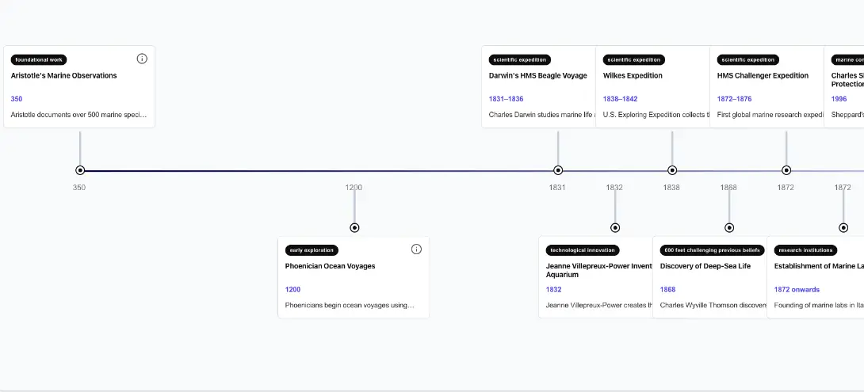Click purple date '350' in Aristotle card
Viewport: 864px width, 392px height.
(17, 99)
